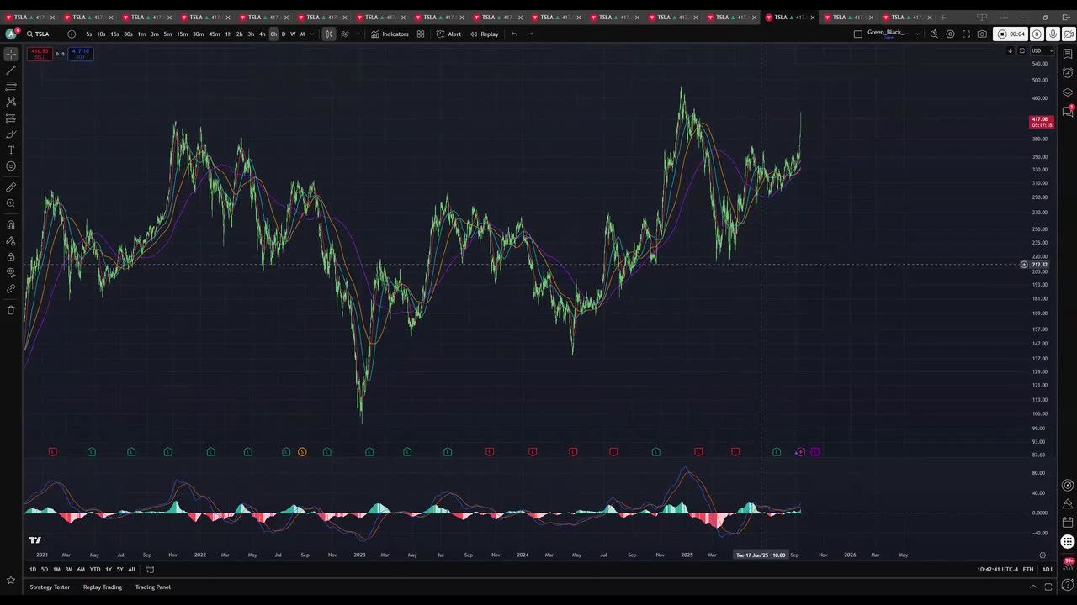Viewport: 1077px width, 605px height.
Task: Toggle lock all drawings
Action: [x=11, y=256]
